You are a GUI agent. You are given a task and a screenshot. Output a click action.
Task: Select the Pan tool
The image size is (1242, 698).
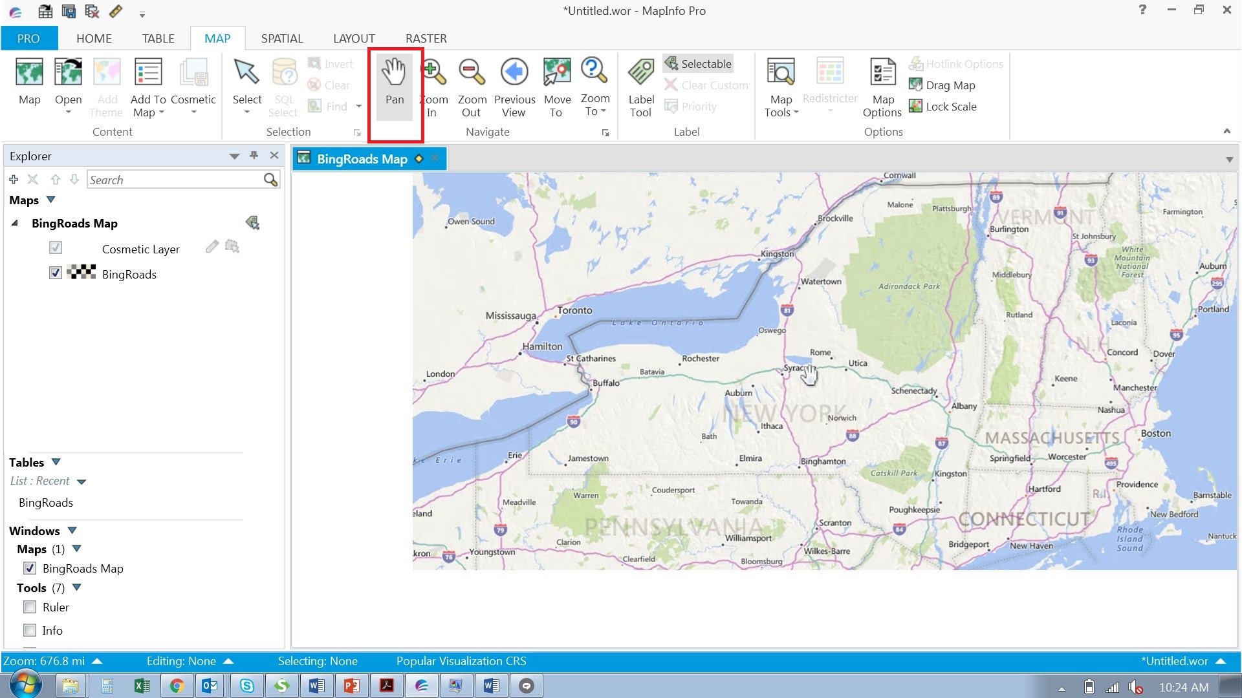pyautogui.click(x=395, y=86)
